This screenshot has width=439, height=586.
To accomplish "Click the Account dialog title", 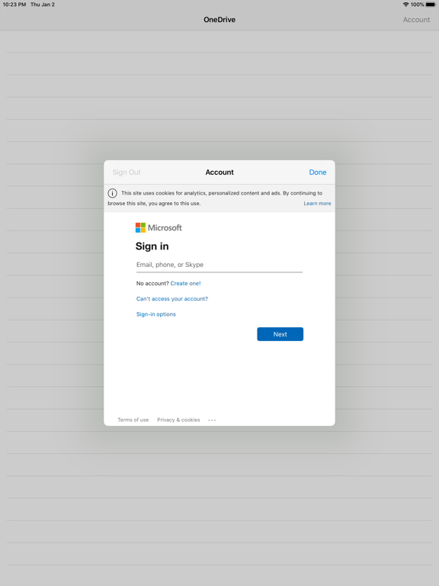I will [x=219, y=172].
